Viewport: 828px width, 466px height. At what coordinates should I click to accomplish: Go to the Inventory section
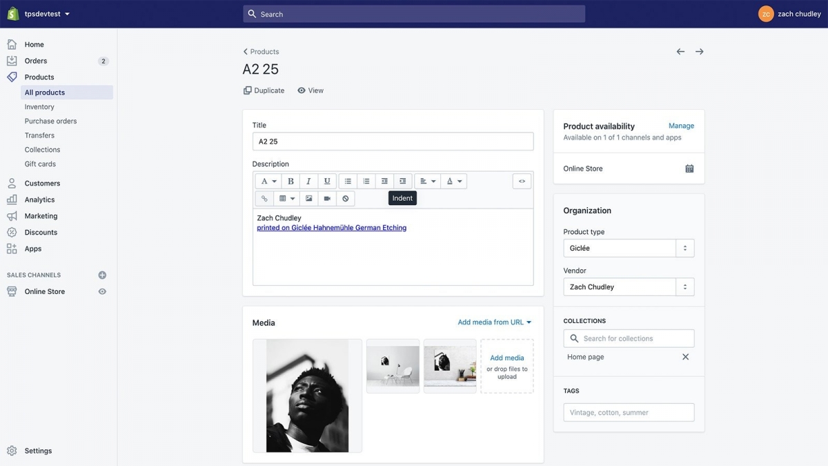[x=39, y=106]
